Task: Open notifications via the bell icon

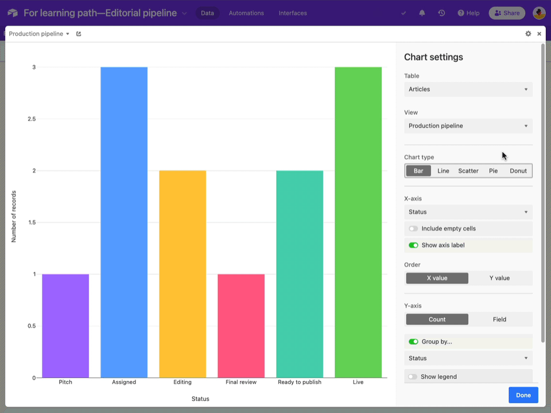Action: point(422,13)
